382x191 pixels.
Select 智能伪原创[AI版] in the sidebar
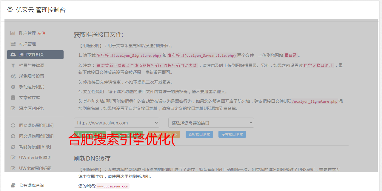click(35, 147)
